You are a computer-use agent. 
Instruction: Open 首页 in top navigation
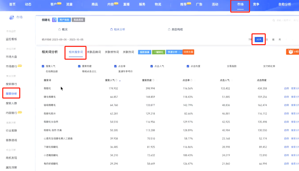(x=12, y=4)
